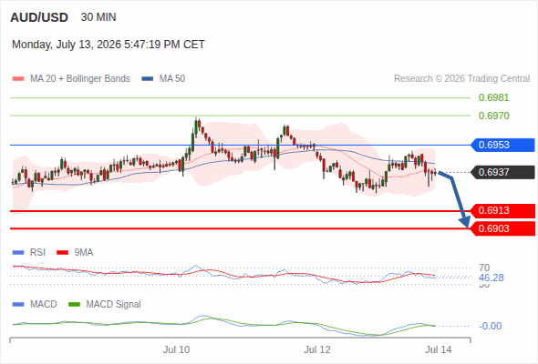Open the Research Trading Central copyright text
The width and height of the screenshot is (538, 364).
pos(461,79)
